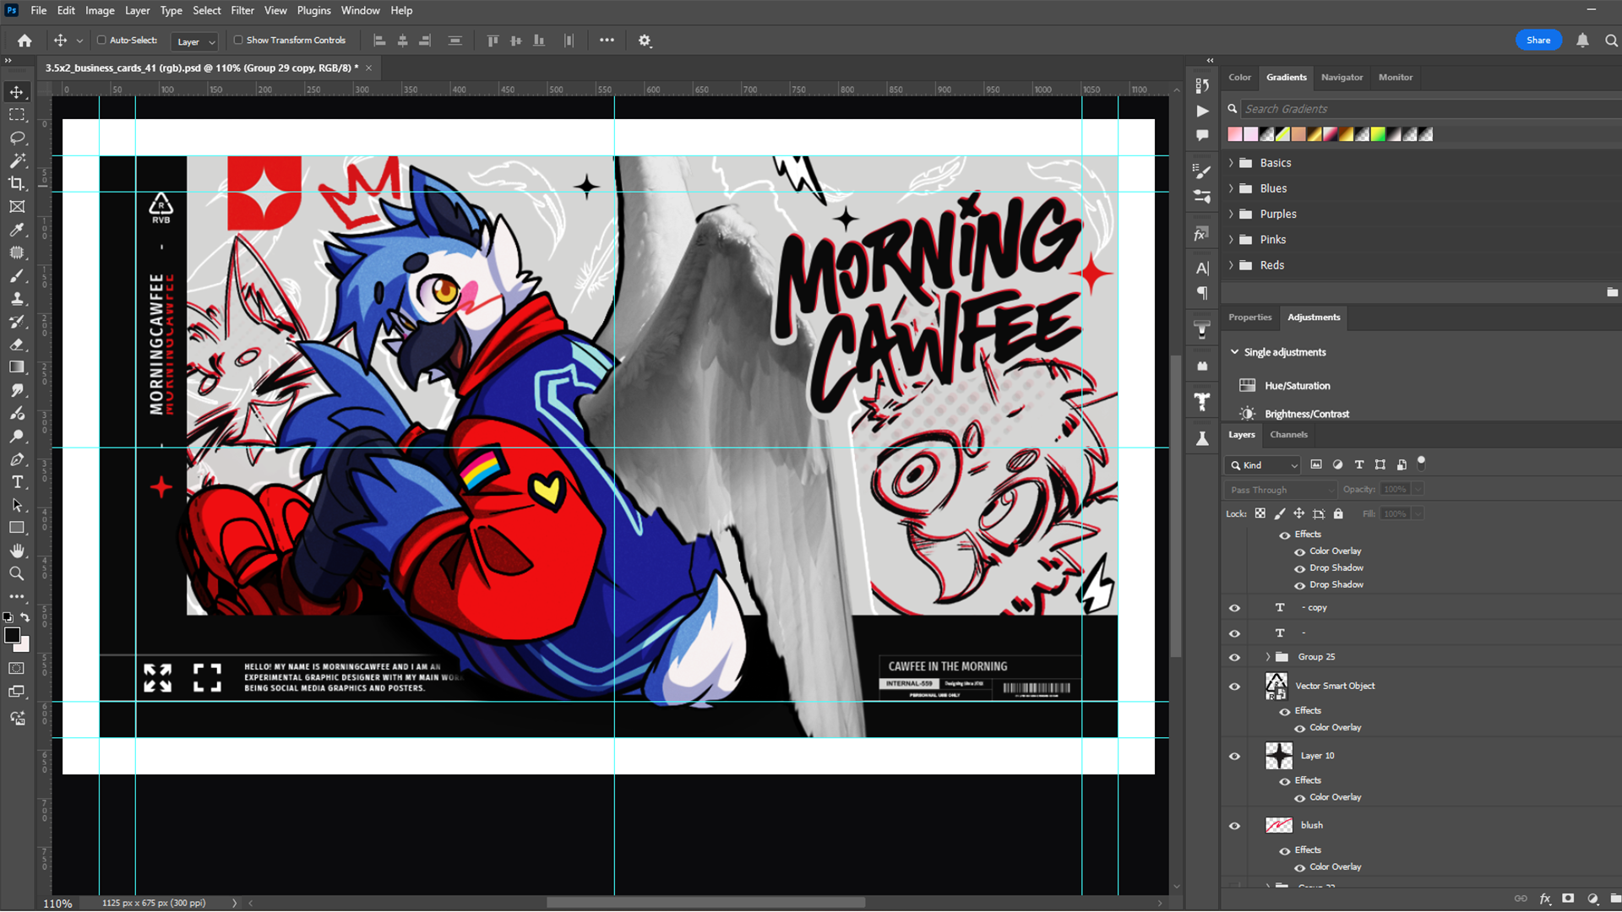Collapse the Single adjustments section
The height and width of the screenshot is (912, 1622).
tap(1234, 352)
